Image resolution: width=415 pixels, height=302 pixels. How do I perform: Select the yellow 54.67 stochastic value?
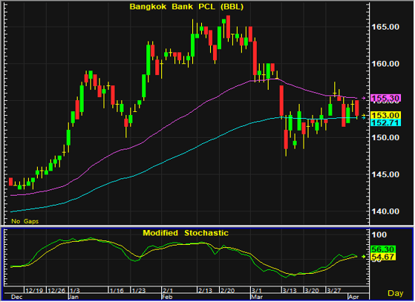click(383, 257)
